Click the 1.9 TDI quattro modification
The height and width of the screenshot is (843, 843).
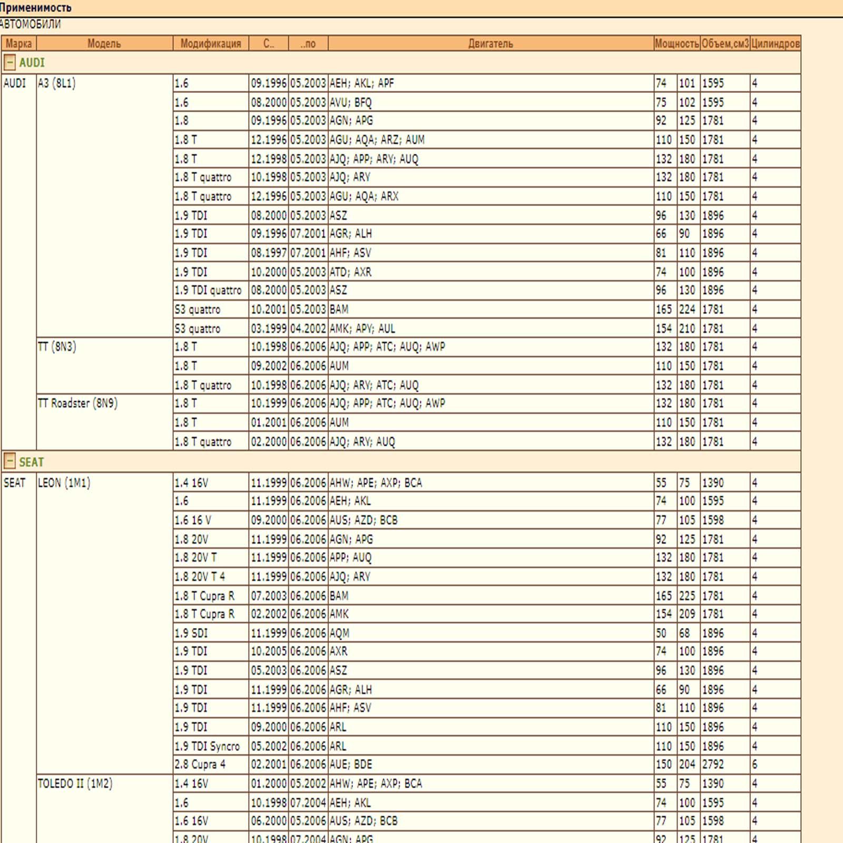[x=211, y=290]
